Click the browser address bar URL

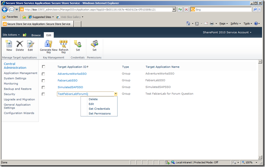point(98,9)
